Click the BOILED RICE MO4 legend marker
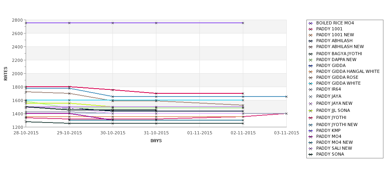 (311, 23)
